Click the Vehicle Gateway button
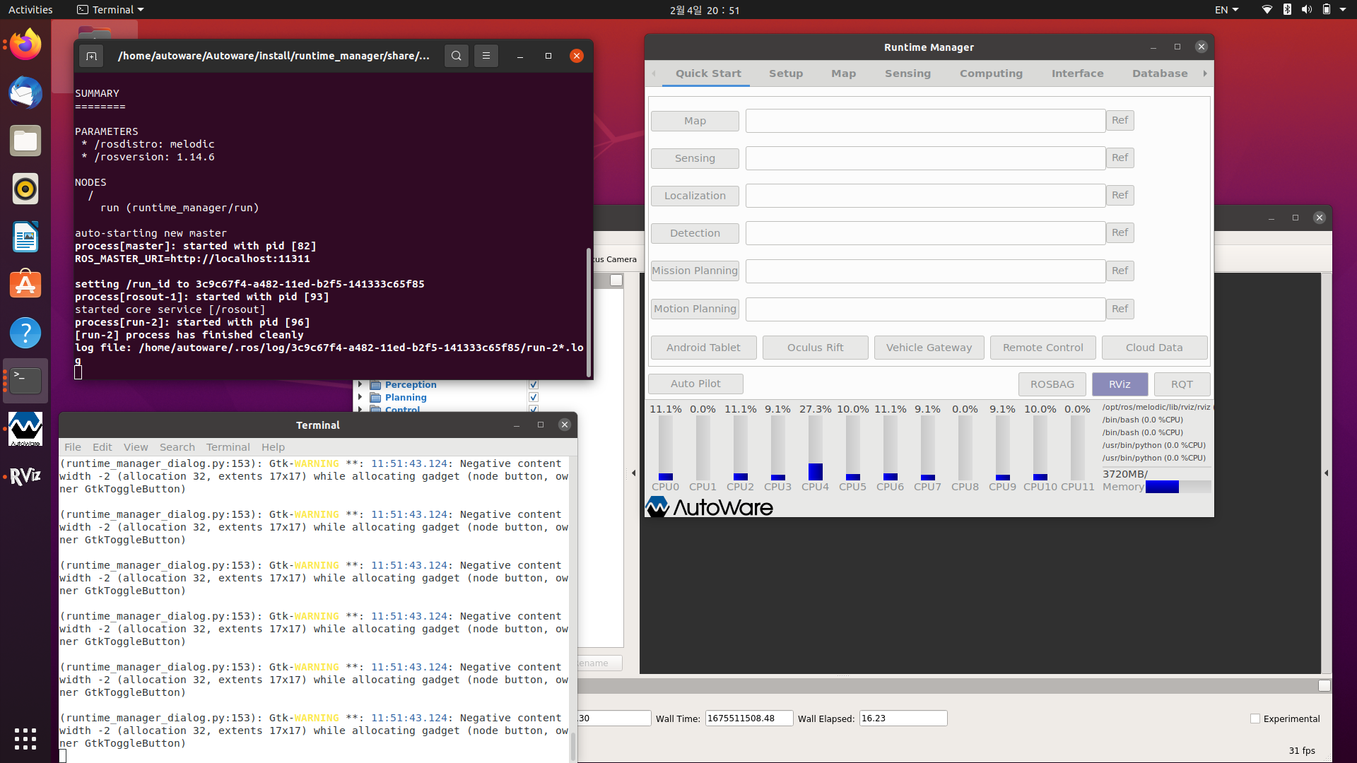The height and width of the screenshot is (763, 1357). (x=929, y=348)
